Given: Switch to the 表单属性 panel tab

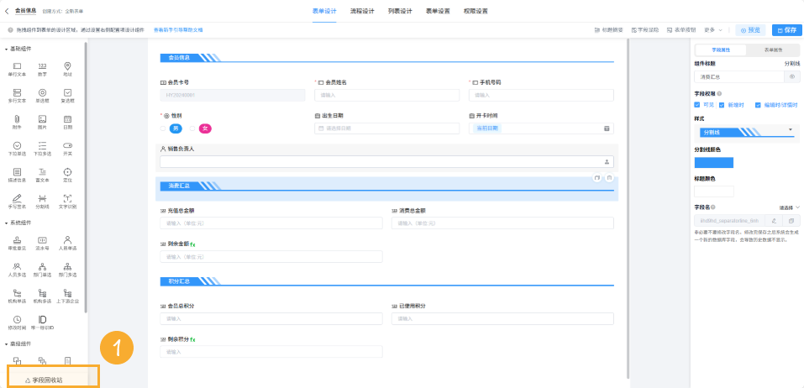Looking at the screenshot, I should tap(773, 50).
